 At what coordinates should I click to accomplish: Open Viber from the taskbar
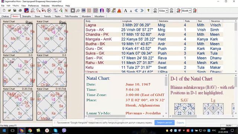pyautogui.click(x=64, y=131)
